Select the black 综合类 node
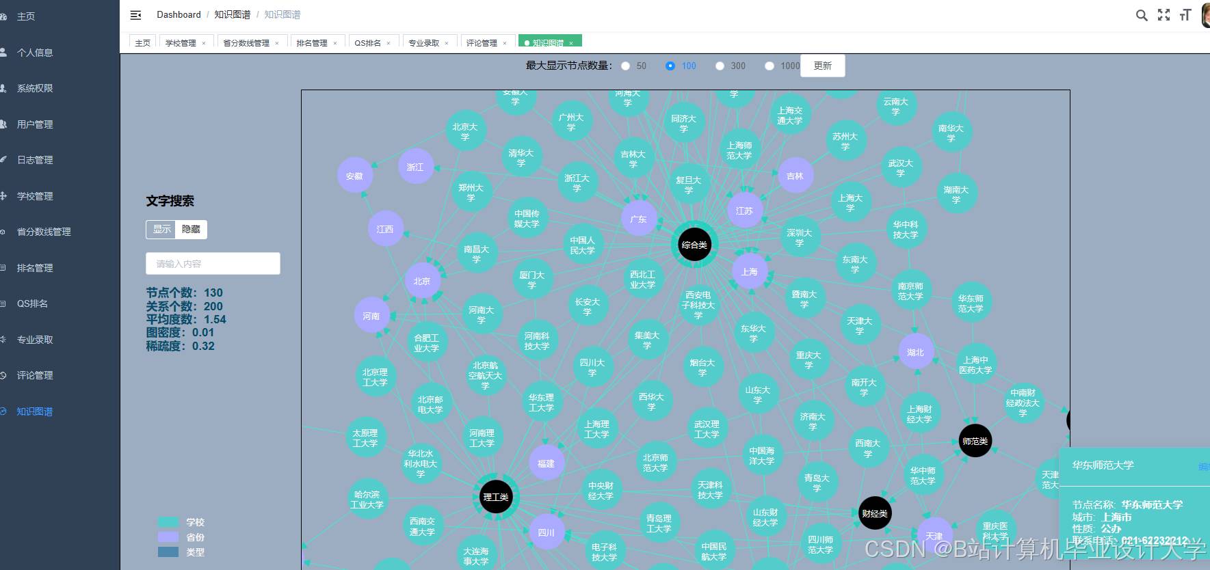 pyautogui.click(x=694, y=245)
